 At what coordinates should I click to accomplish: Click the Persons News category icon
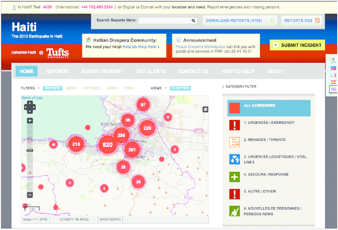(x=235, y=211)
